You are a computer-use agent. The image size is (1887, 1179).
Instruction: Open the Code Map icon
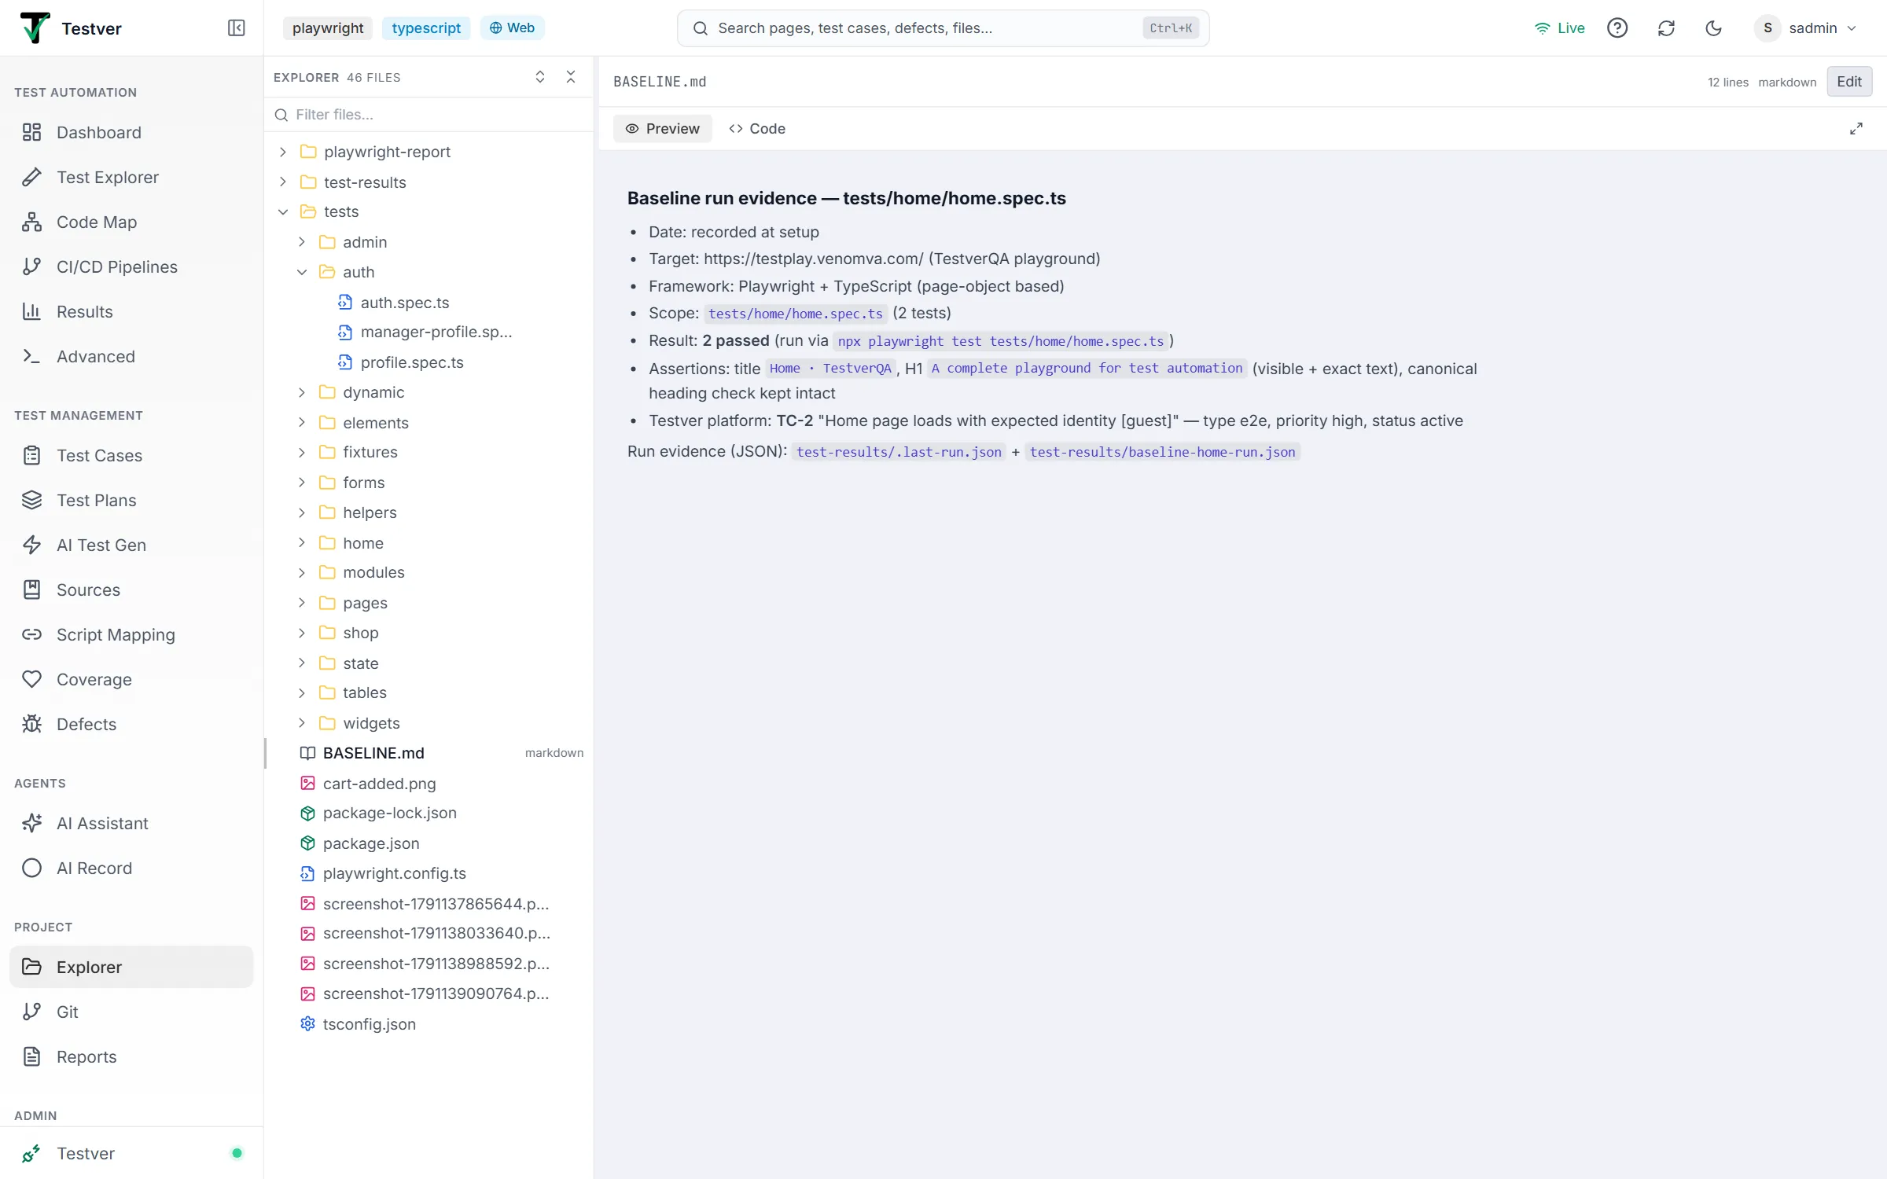click(x=31, y=222)
